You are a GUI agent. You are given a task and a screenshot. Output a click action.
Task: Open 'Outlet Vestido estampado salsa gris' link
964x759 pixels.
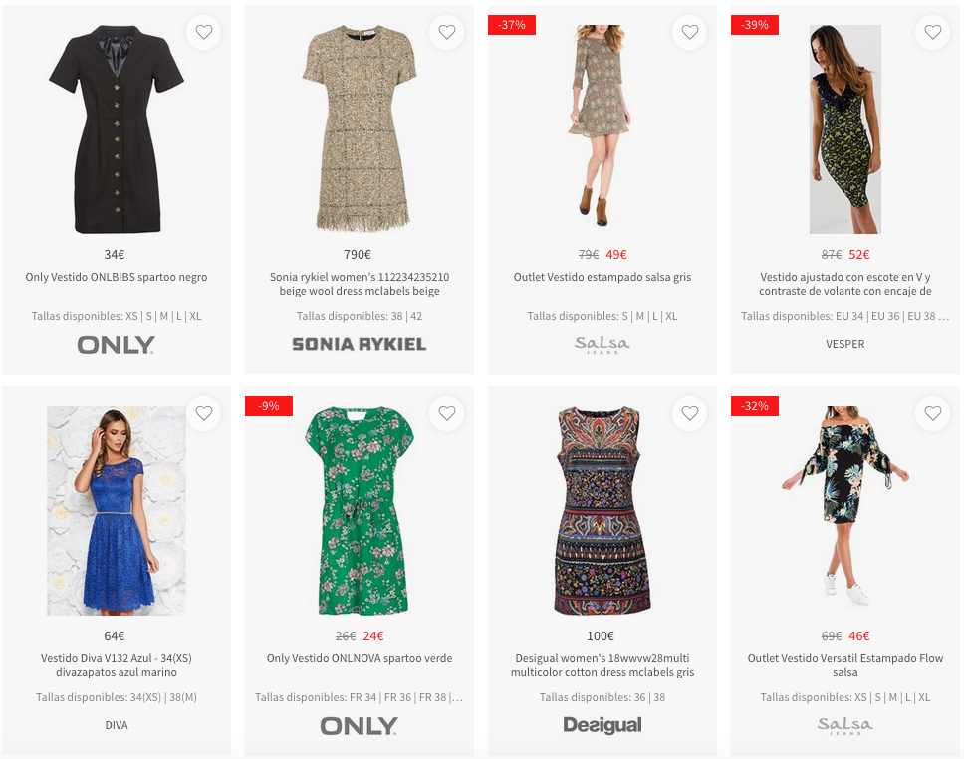tap(602, 277)
